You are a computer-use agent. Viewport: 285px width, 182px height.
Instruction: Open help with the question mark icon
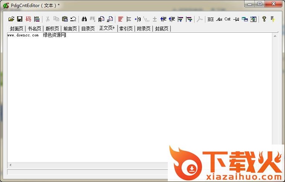[x=264, y=19]
